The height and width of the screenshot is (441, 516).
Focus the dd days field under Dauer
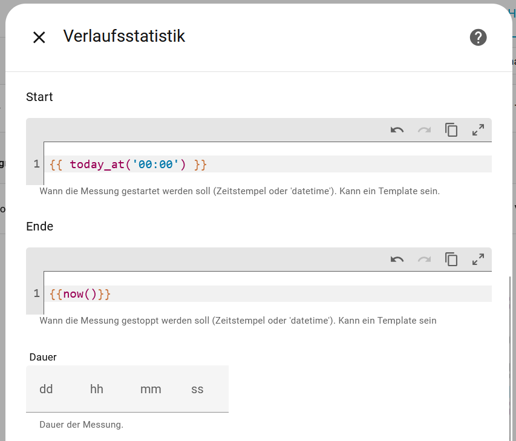46,389
